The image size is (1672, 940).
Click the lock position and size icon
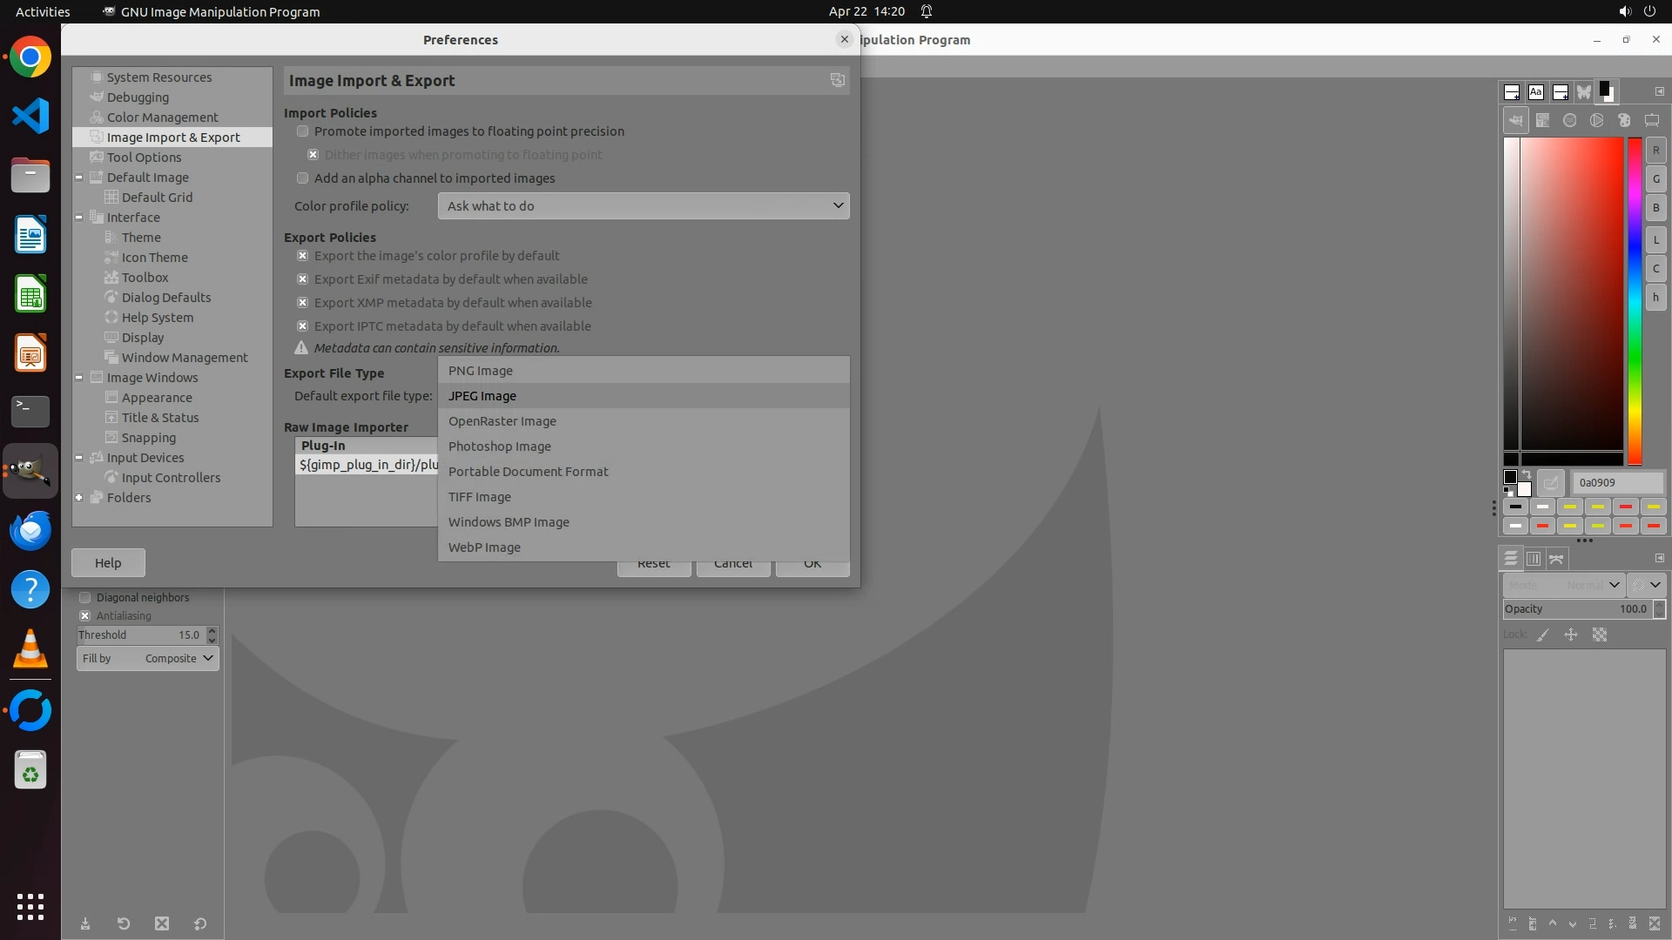1571,634
